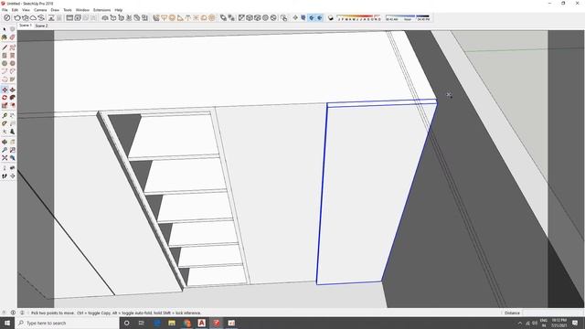This screenshot has height=329, width=585.
Task: Open the notification center icon
Action: click(x=575, y=323)
